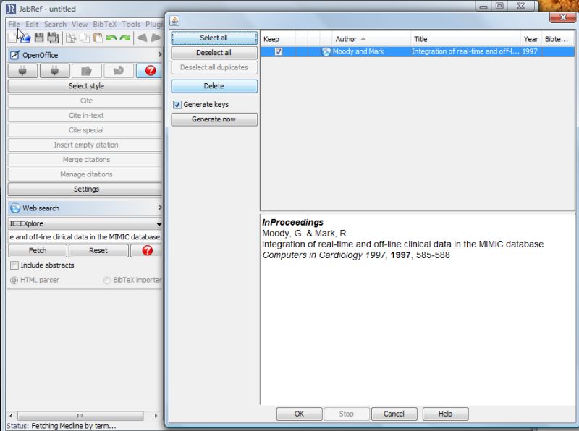Image resolution: width=579 pixels, height=431 pixels.
Task: Click the cut scissors icon in the toolbar
Action: tap(71, 38)
